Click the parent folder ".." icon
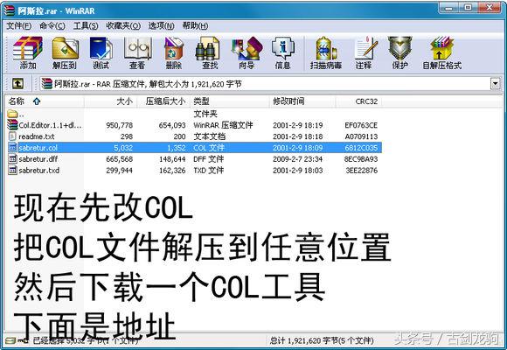Viewport: 507px width, 350px height. click(x=12, y=114)
